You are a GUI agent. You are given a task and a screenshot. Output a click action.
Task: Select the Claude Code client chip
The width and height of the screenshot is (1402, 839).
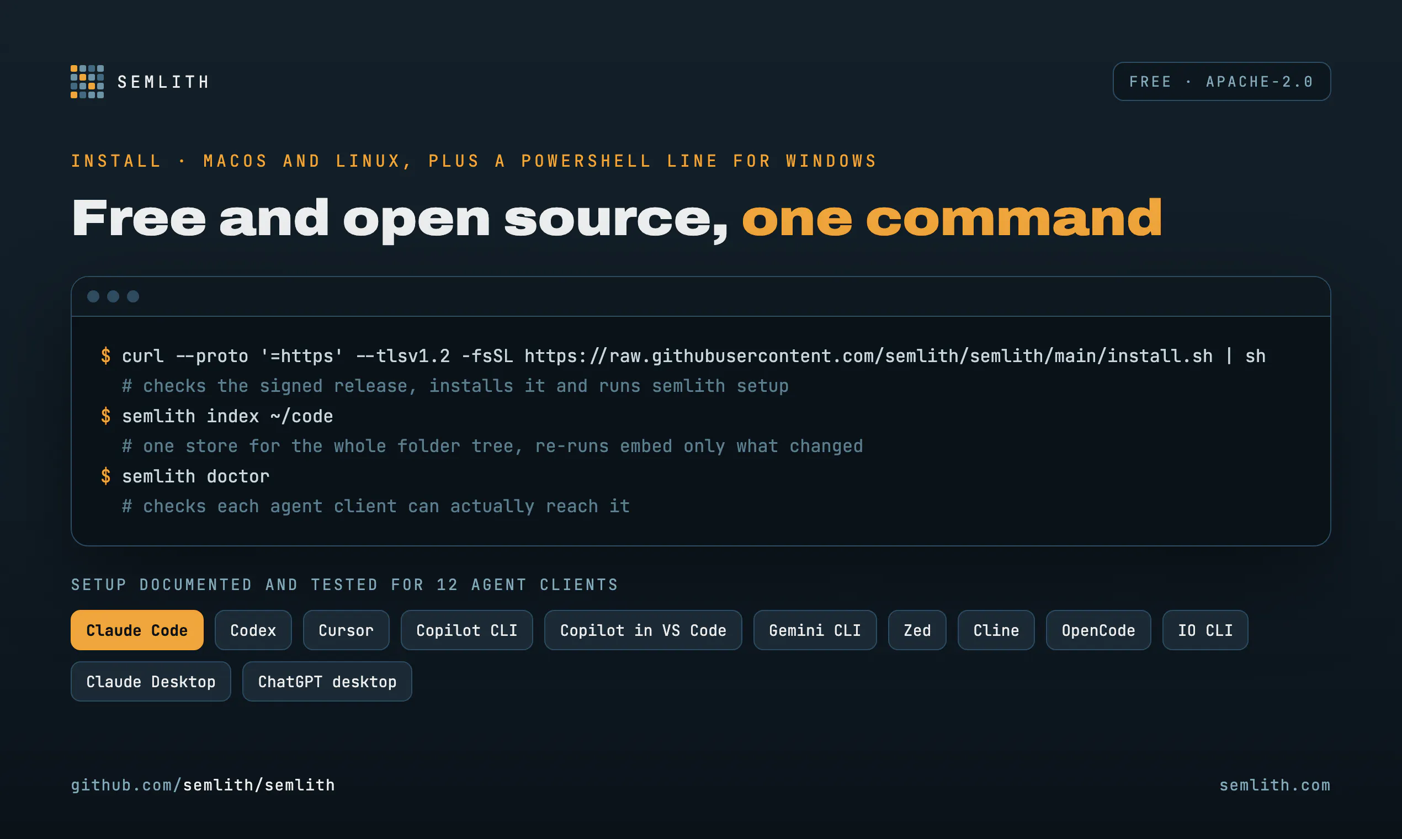click(x=137, y=630)
